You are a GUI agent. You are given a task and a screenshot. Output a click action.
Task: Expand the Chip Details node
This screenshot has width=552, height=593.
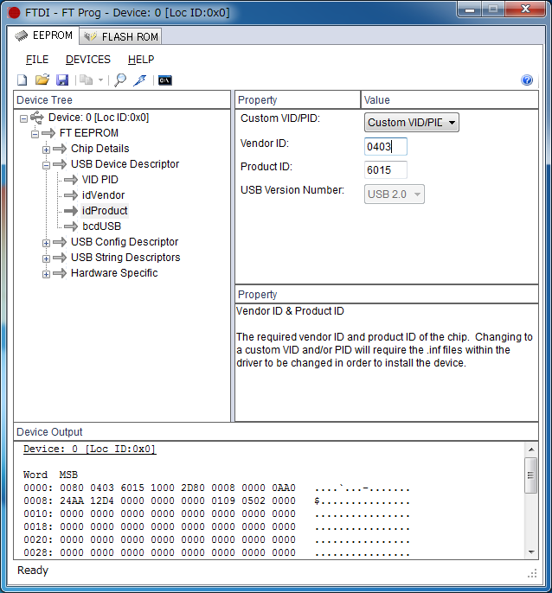(x=46, y=150)
